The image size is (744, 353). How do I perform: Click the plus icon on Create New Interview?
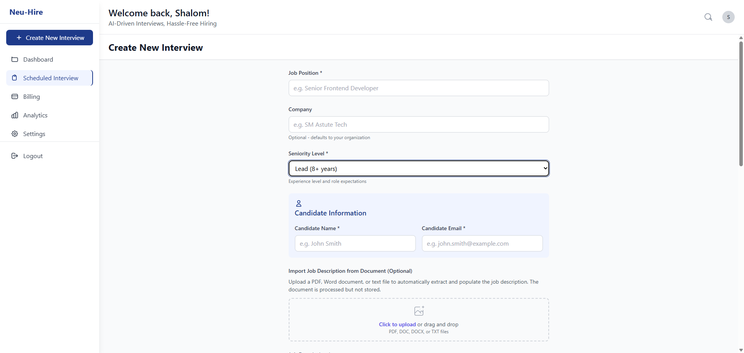click(x=19, y=37)
